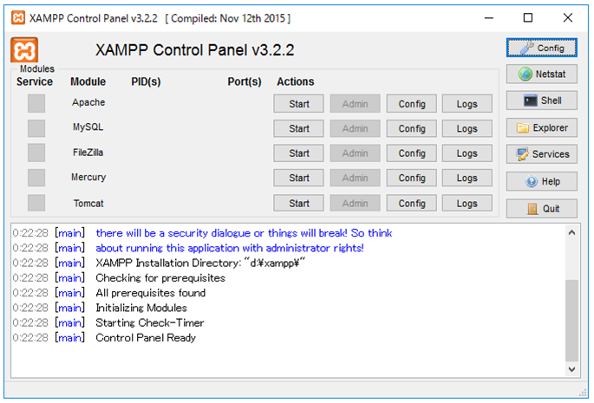Viewport: 594px width, 403px height.
Task: Toggle the Apache service install checkbox
Action: tap(36, 104)
